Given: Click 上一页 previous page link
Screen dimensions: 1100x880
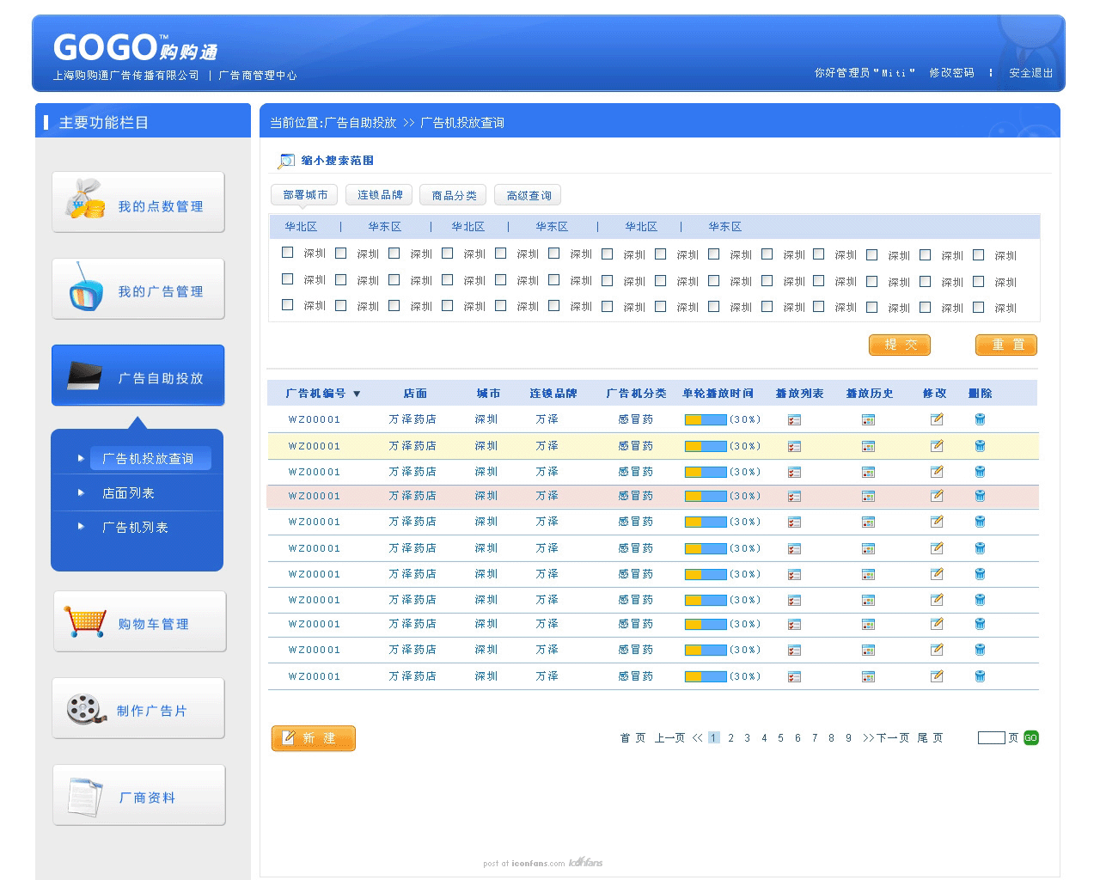Looking at the screenshot, I should [669, 738].
